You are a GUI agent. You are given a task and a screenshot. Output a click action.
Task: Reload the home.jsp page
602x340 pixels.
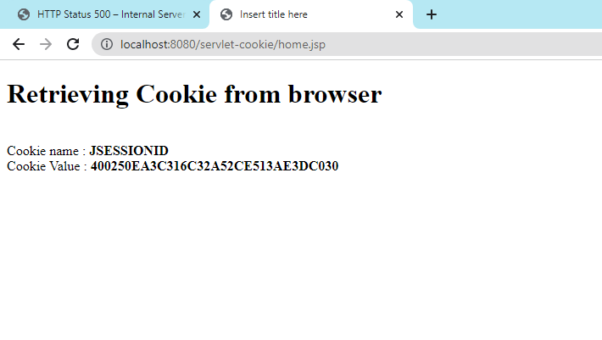click(x=73, y=45)
